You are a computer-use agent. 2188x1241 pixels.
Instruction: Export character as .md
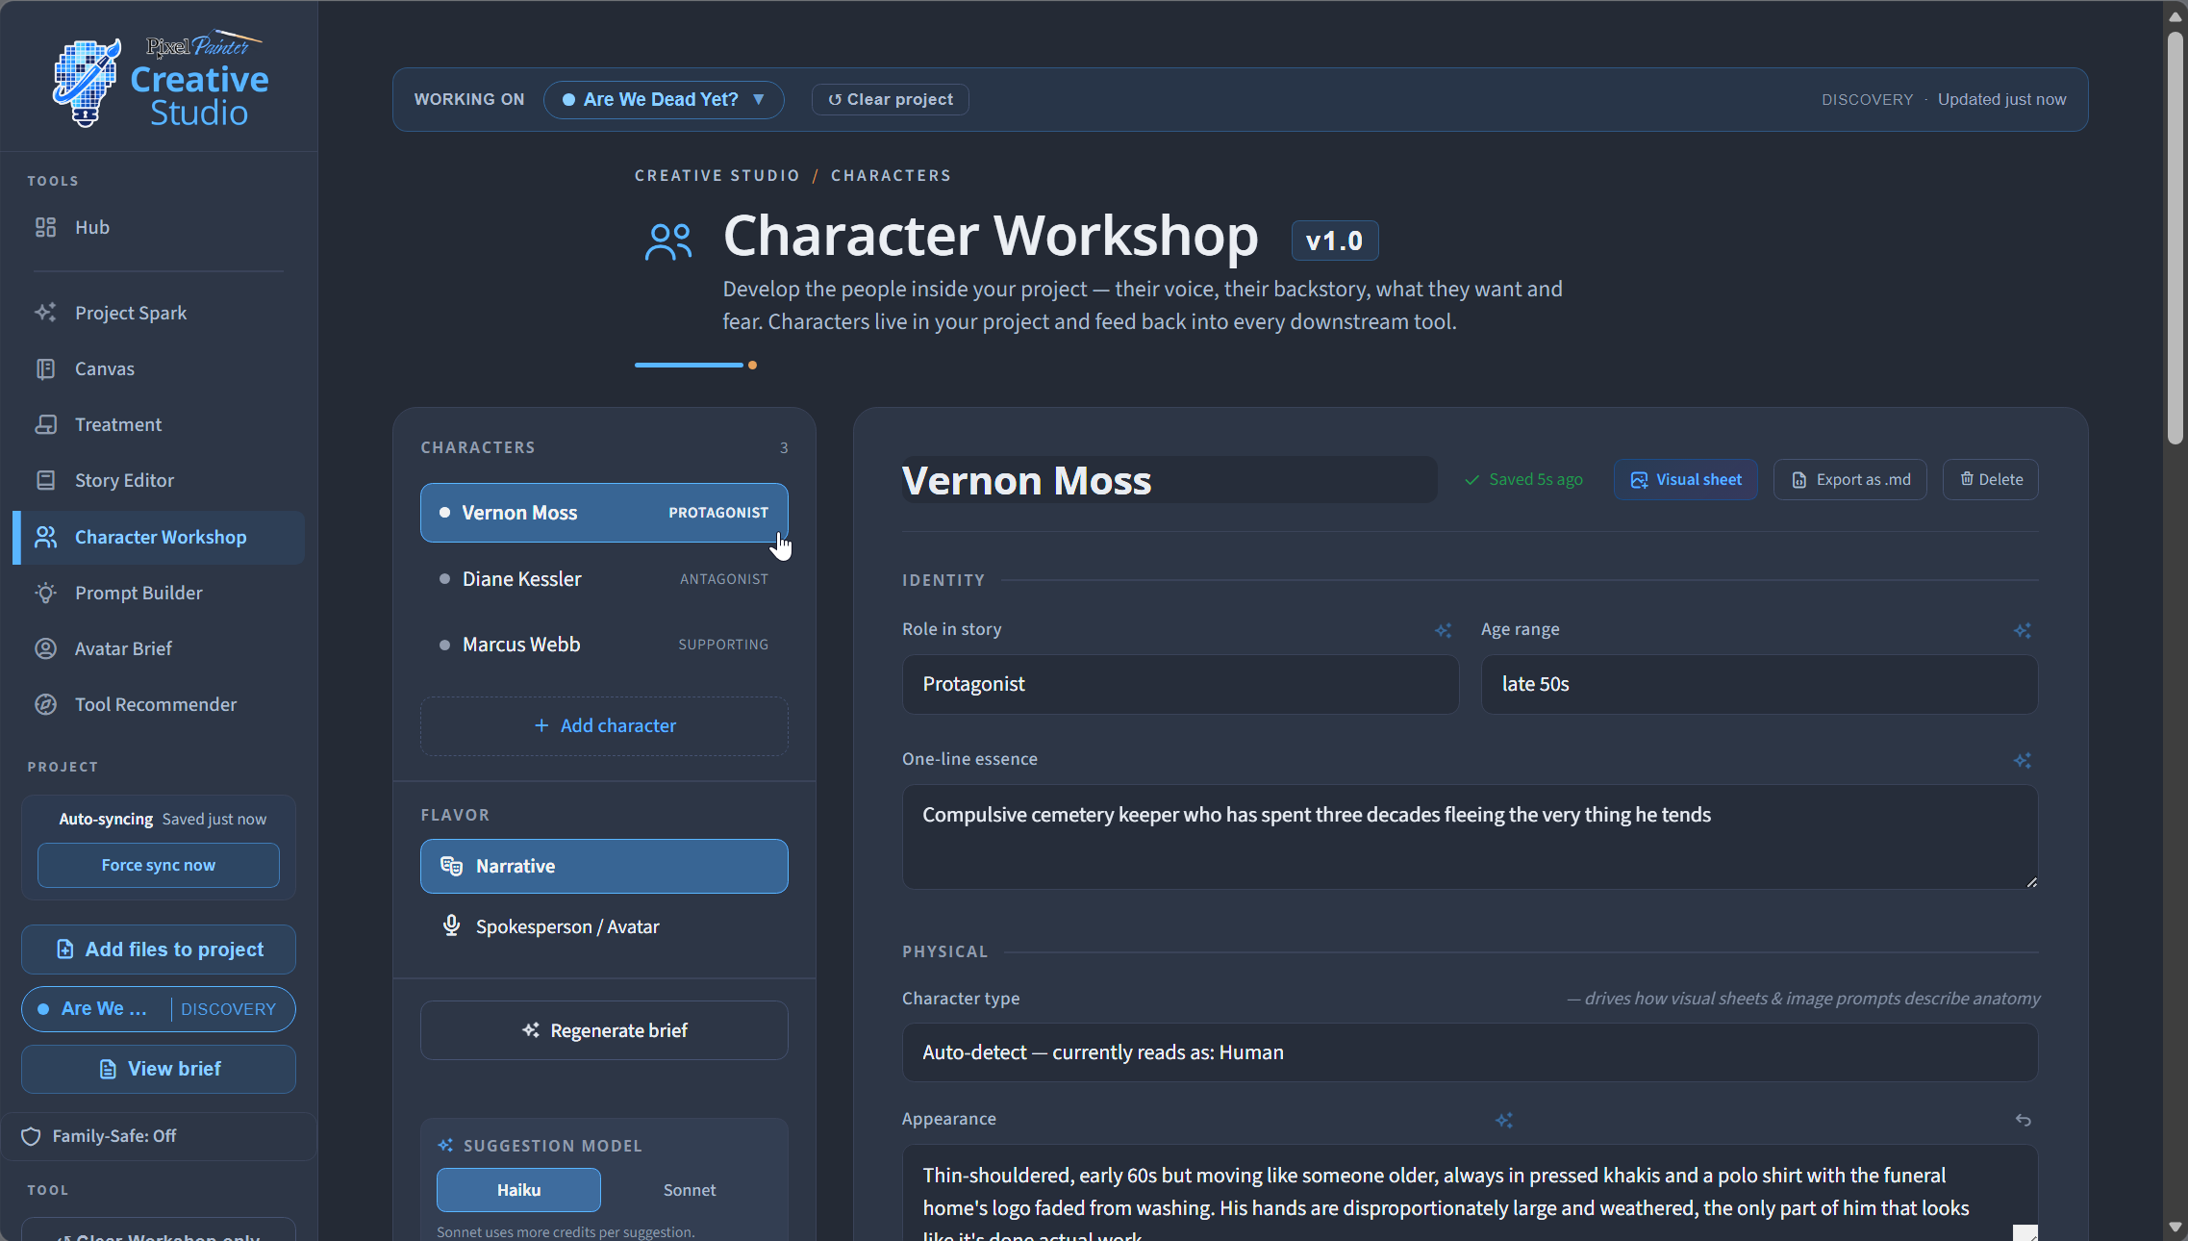tap(1849, 479)
